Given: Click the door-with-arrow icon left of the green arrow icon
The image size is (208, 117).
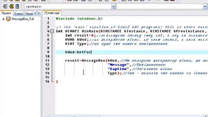Looking at the screenshot, I should coord(5,6).
